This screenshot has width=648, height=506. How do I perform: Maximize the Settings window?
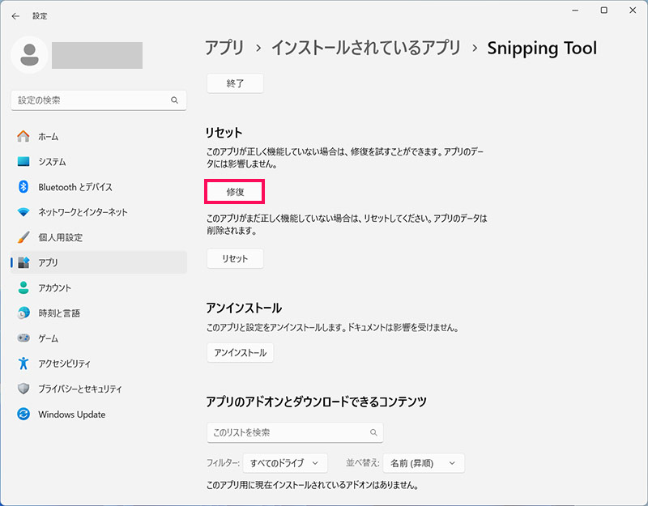coord(603,11)
